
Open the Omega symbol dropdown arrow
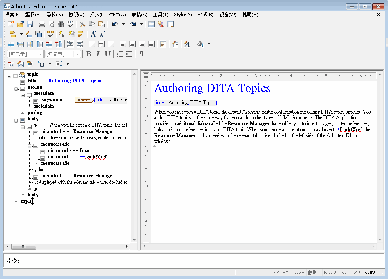click(50, 64)
